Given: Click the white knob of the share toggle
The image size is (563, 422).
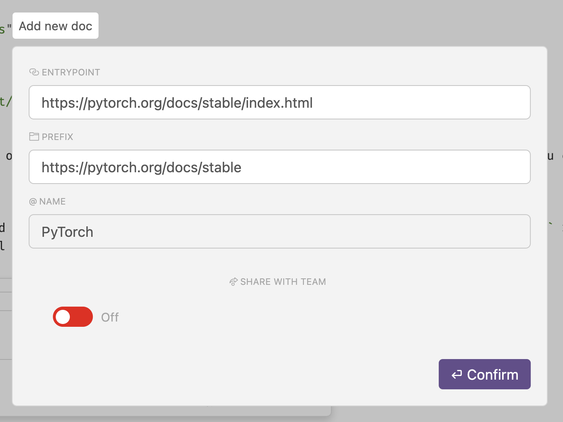Looking at the screenshot, I should (x=63, y=317).
